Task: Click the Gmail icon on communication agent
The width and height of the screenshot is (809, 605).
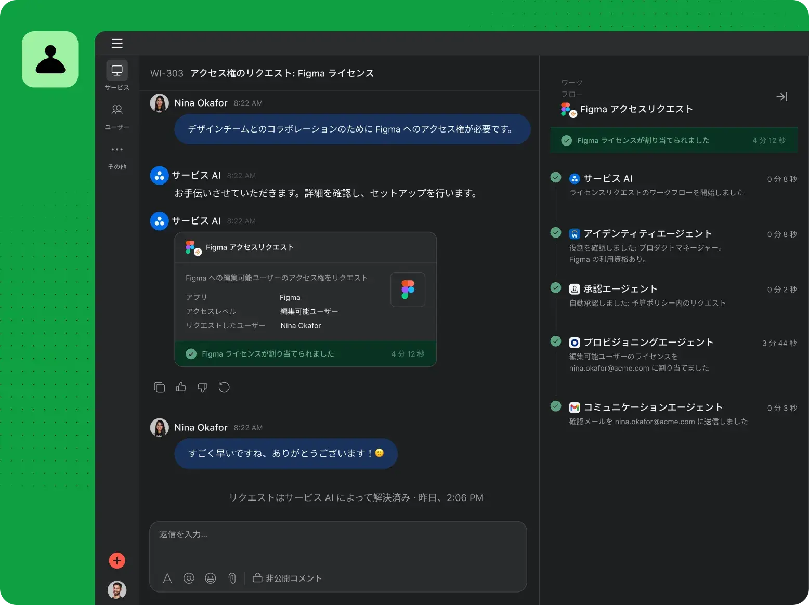Action: (x=575, y=407)
